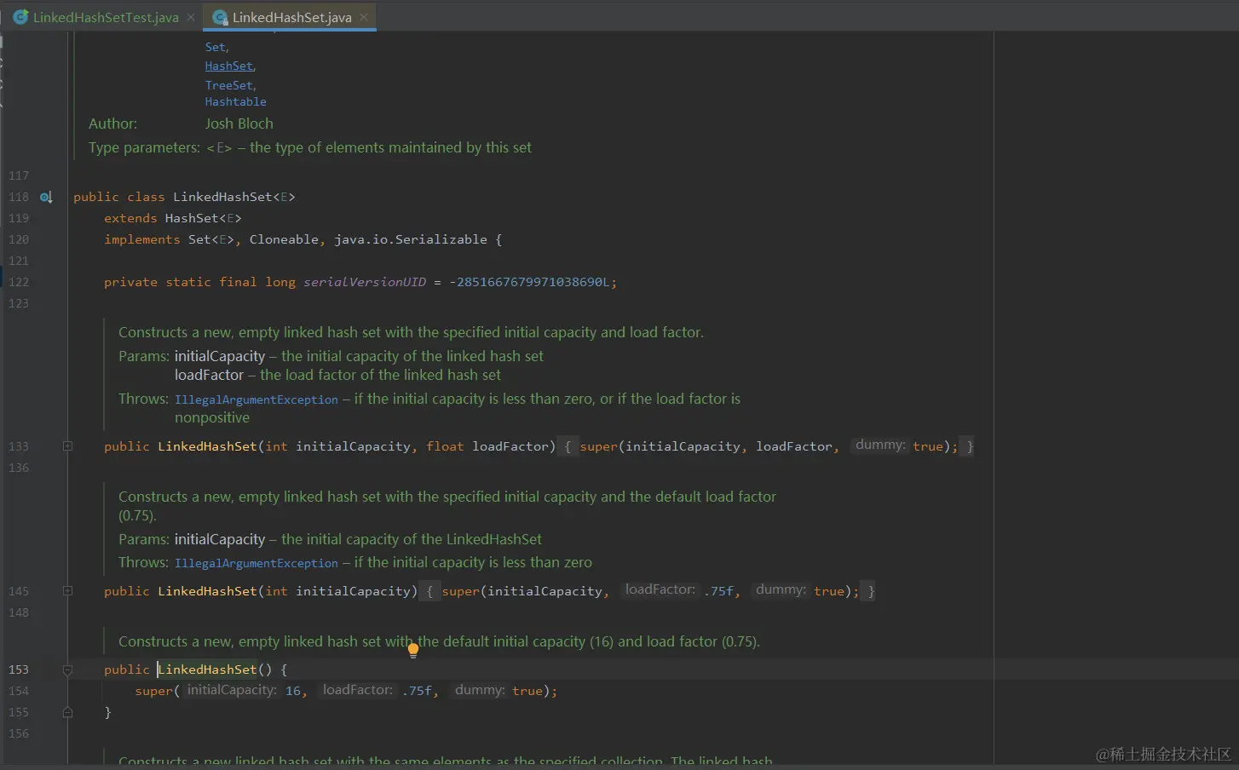Click the collapsed brace after loadFactor) on line 133
This screenshot has width=1239, height=770.
[x=568, y=446]
